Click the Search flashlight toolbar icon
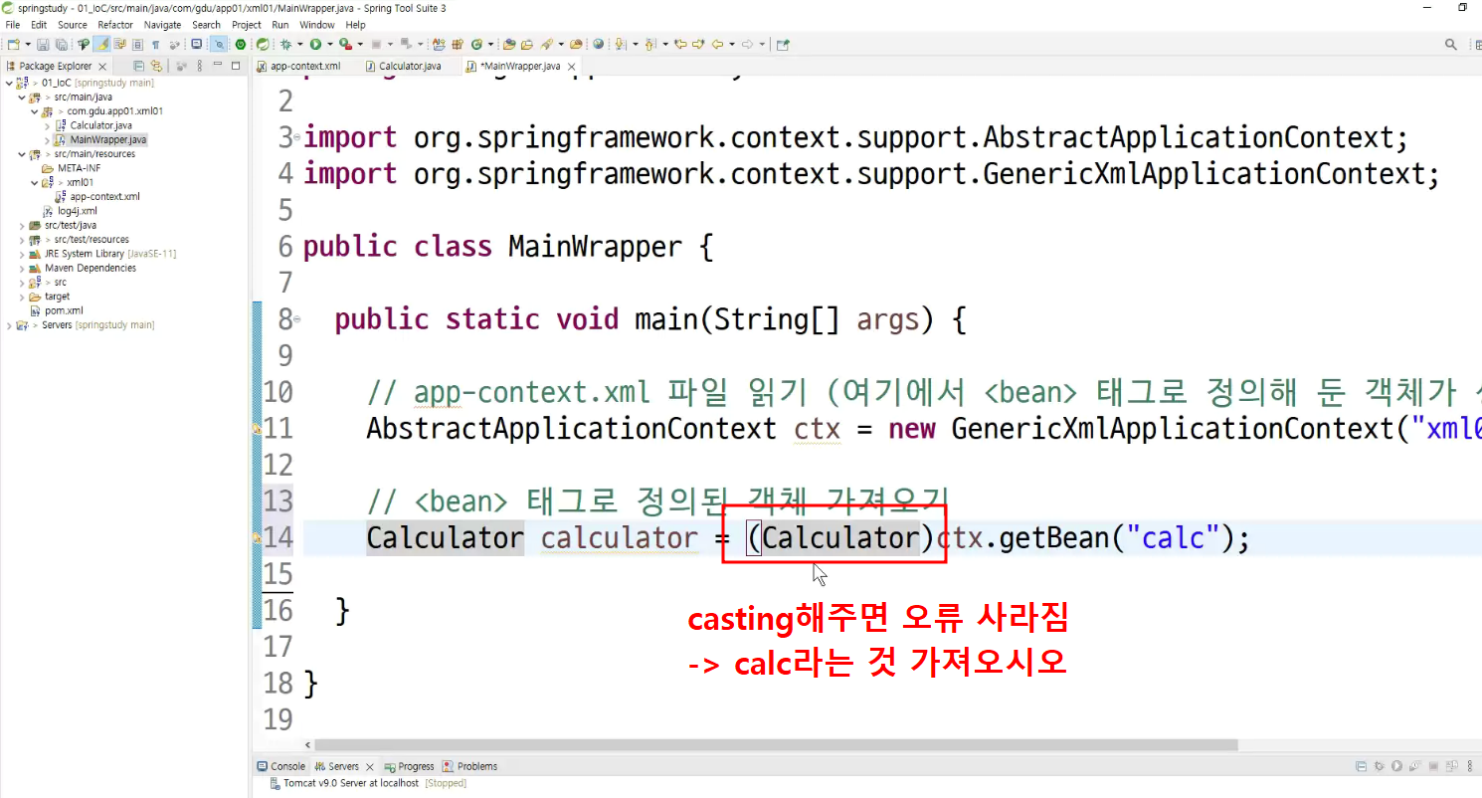 546,44
